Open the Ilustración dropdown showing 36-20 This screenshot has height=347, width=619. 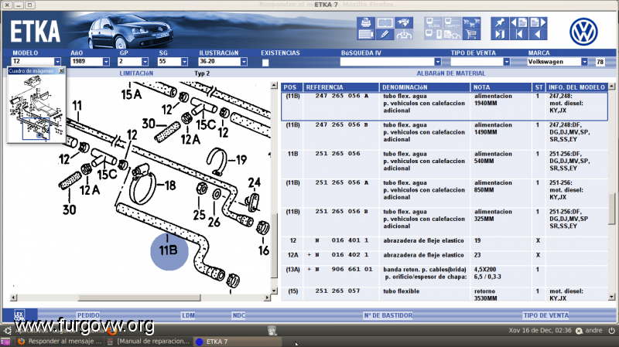[x=244, y=62]
